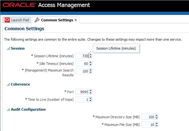Increase Idle Timeout using up arrow
189x131 pixels.
click(x=91, y=62)
